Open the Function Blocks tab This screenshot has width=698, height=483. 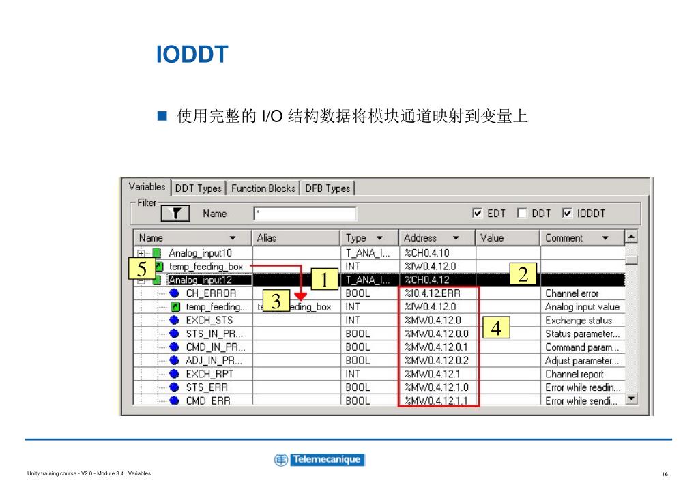point(263,188)
